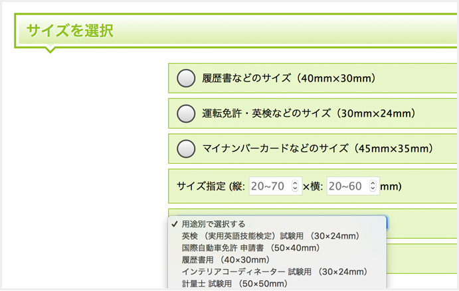Click the サイズ指定 label text
The image size is (459, 291).
pyautogui.click(x=201, y=186)
